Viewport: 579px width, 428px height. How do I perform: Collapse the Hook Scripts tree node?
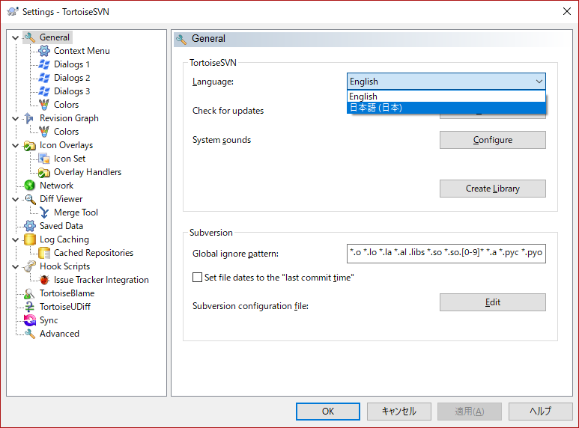[15, 267]
